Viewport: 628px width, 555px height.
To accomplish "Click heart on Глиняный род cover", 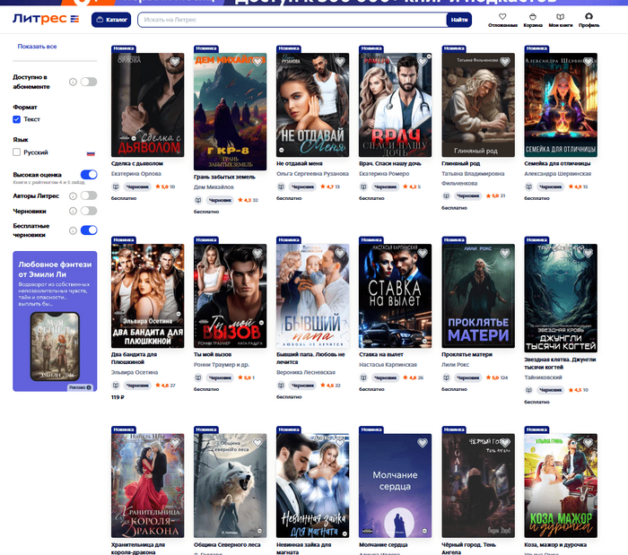I will tap(505, 62).
